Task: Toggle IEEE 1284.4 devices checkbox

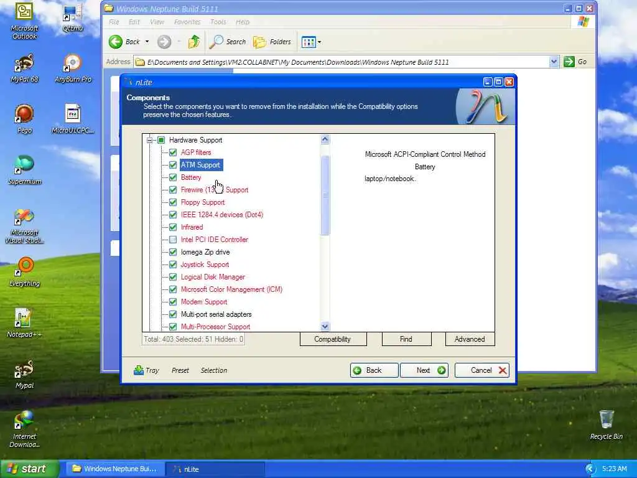Action: (173, 215)
